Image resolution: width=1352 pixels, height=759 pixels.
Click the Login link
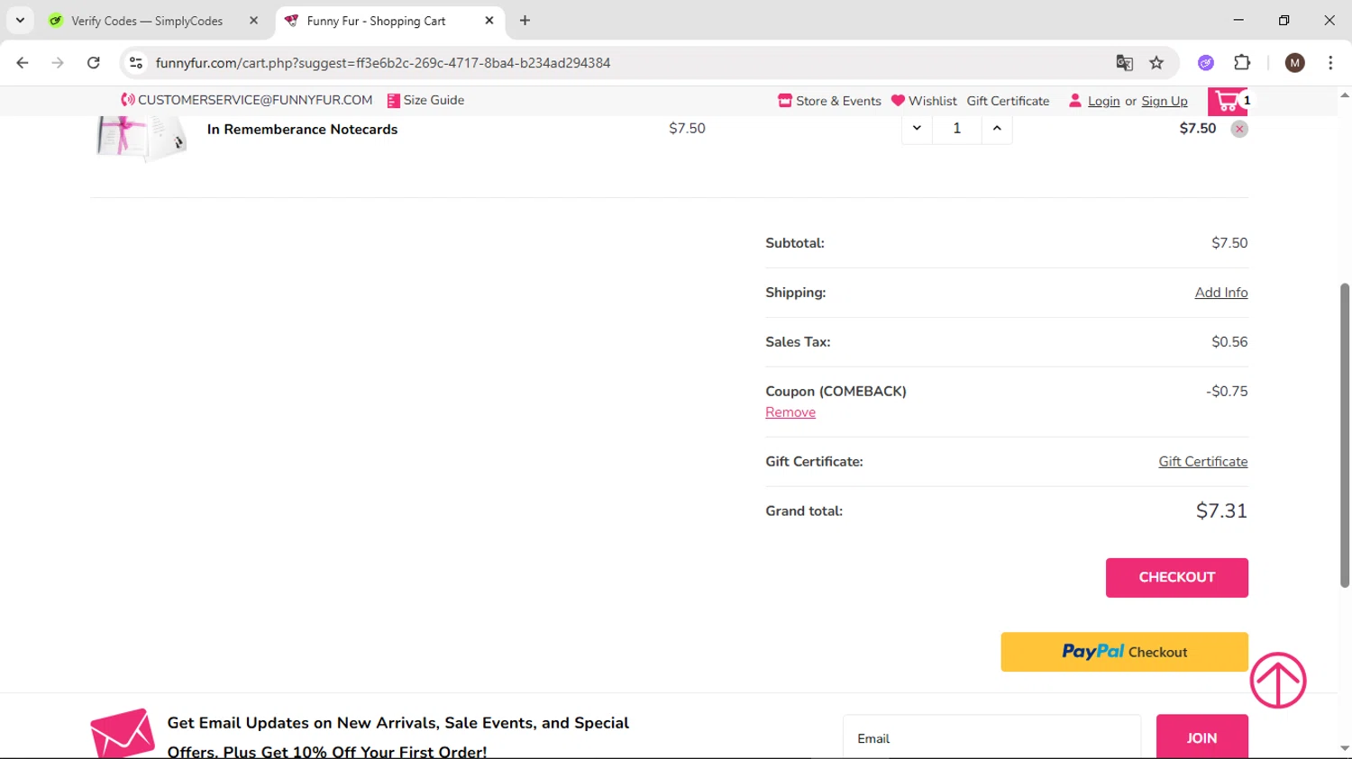point(1103,101)
